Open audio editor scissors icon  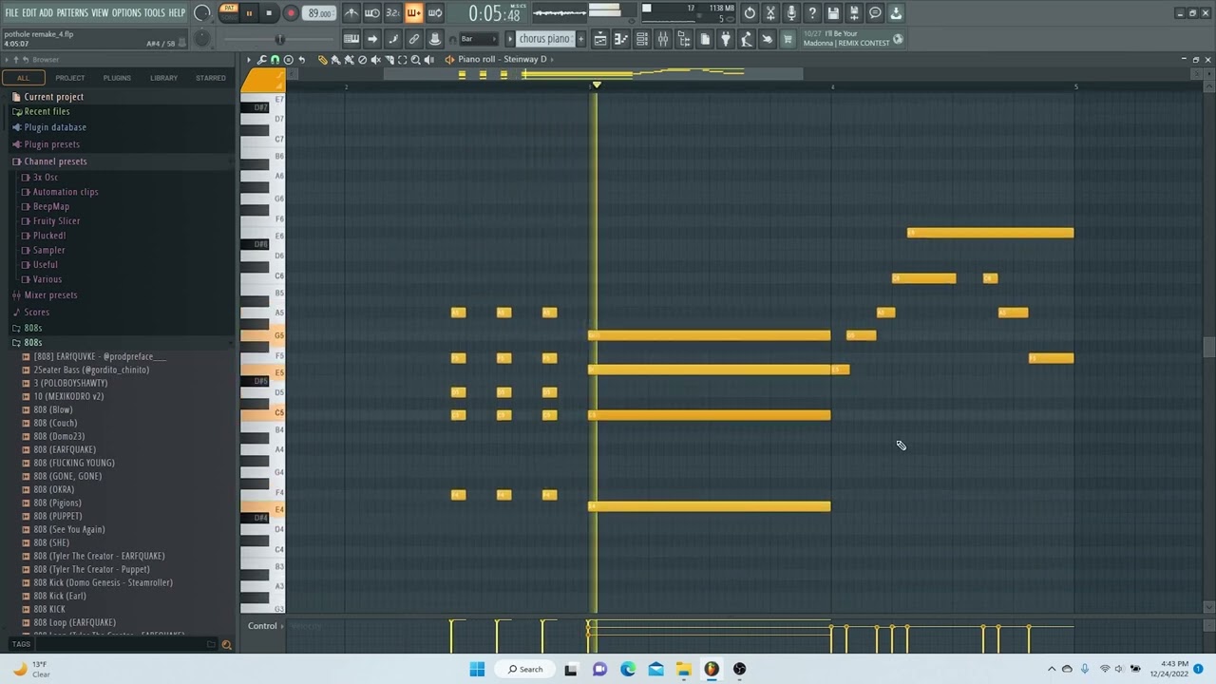tap(769, 13)
